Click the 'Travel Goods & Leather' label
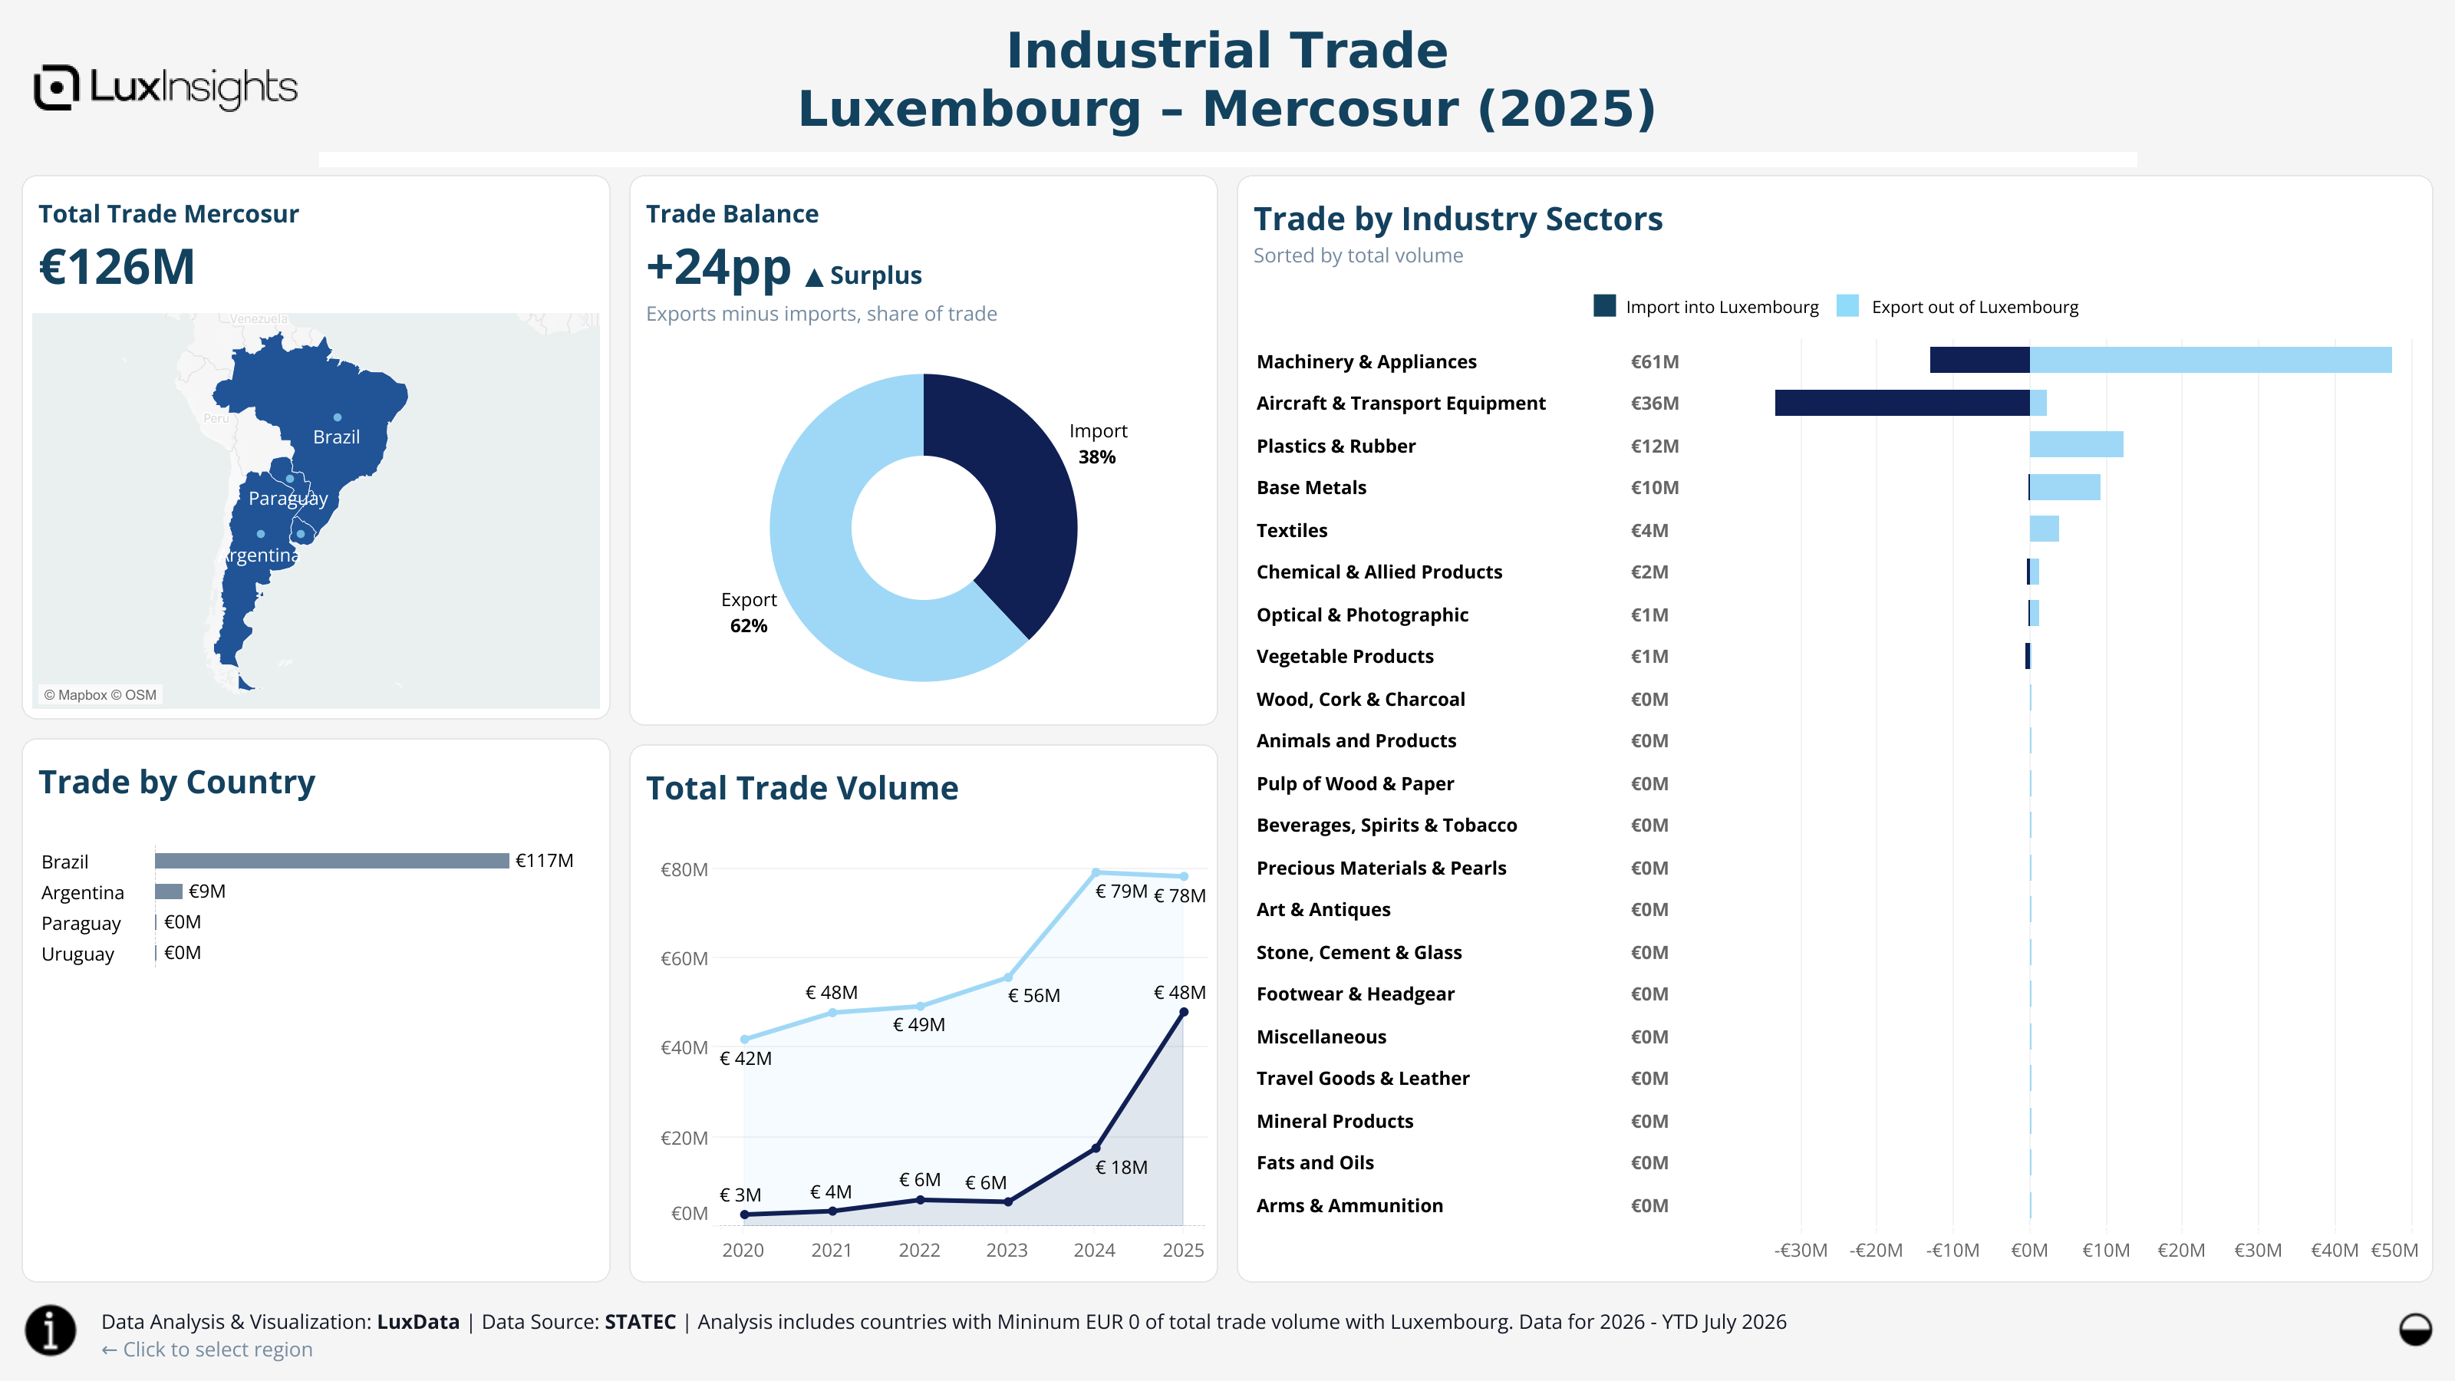 click(1363, 1078)
